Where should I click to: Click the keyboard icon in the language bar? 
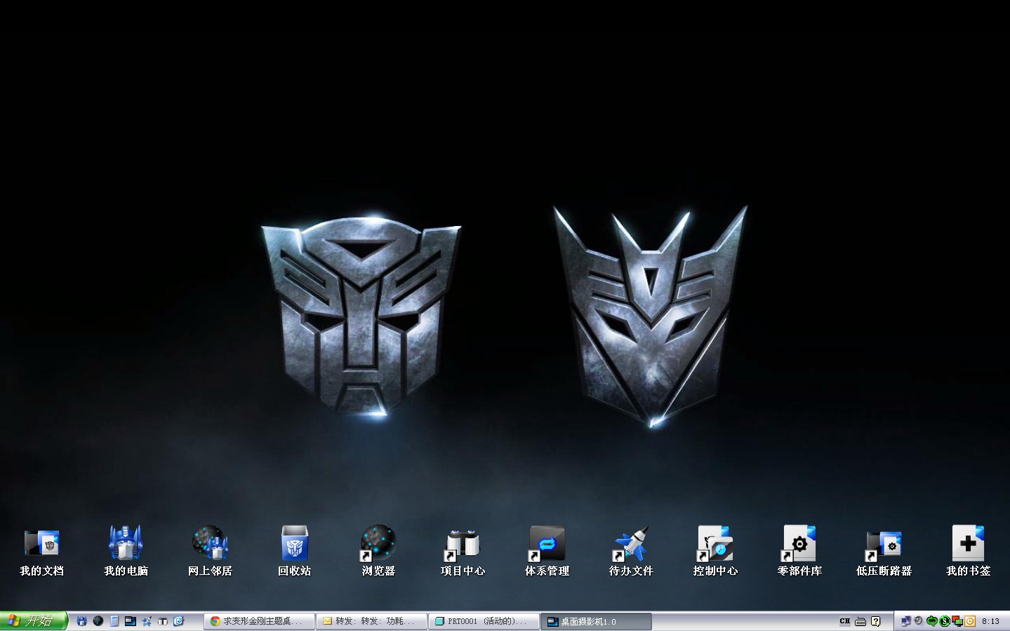tap(861, 621)
